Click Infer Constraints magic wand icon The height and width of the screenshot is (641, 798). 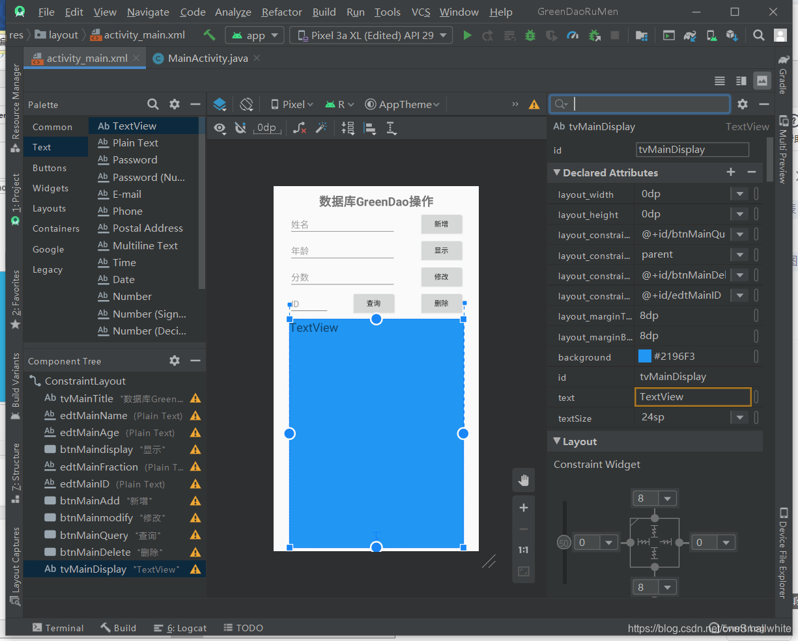321,128
